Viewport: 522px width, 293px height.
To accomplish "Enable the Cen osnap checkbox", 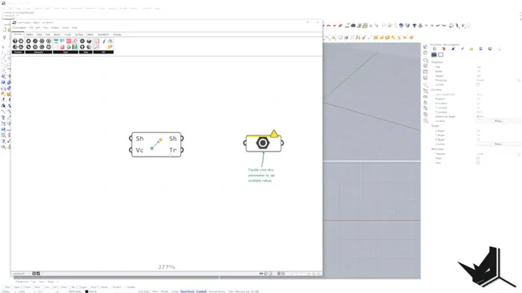I will coord(43,287).
